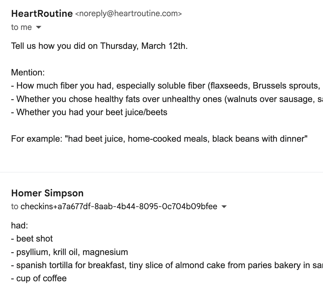Open the details arrow next to checkins address

(224, 206)
